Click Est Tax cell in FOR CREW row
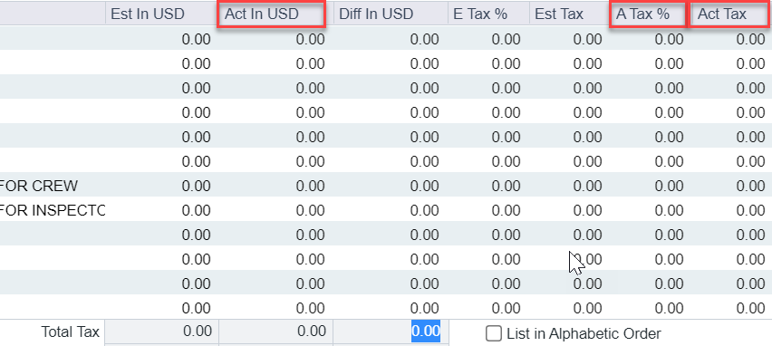 [570, 186]
